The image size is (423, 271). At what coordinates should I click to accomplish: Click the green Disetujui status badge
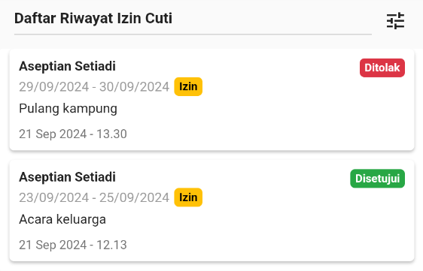click(x=377, y=179)
